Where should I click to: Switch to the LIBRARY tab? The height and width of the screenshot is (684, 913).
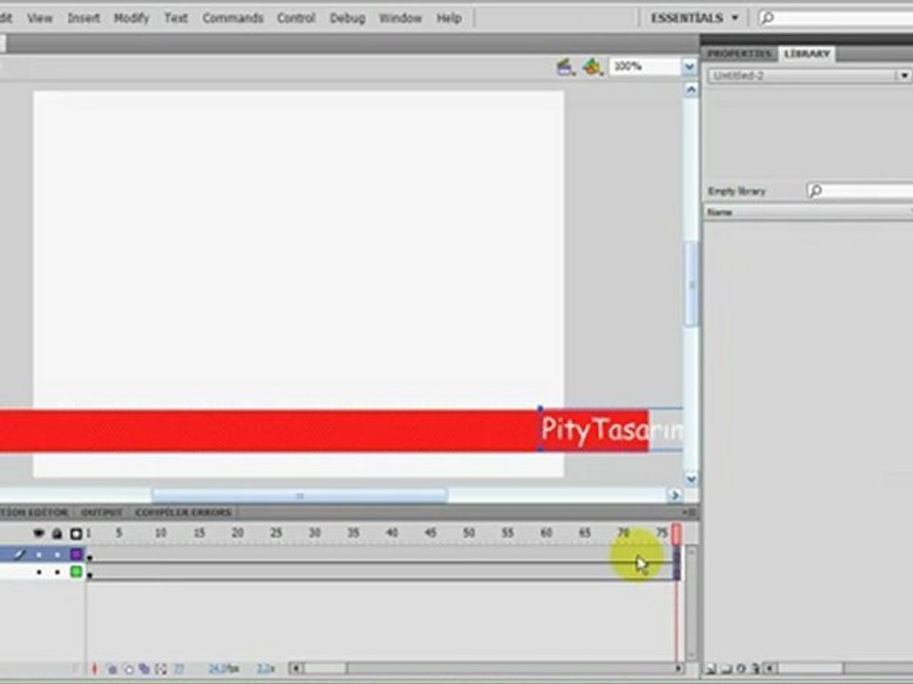pos(807,53)
